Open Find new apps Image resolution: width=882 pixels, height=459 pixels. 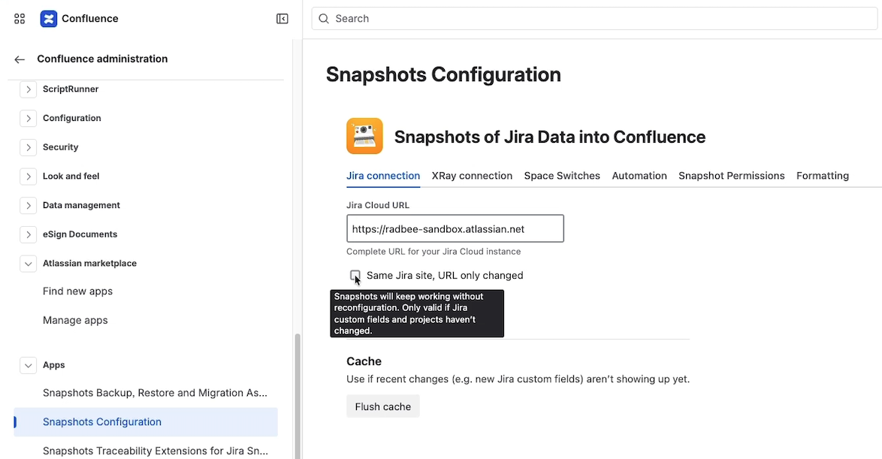[77, 291]
